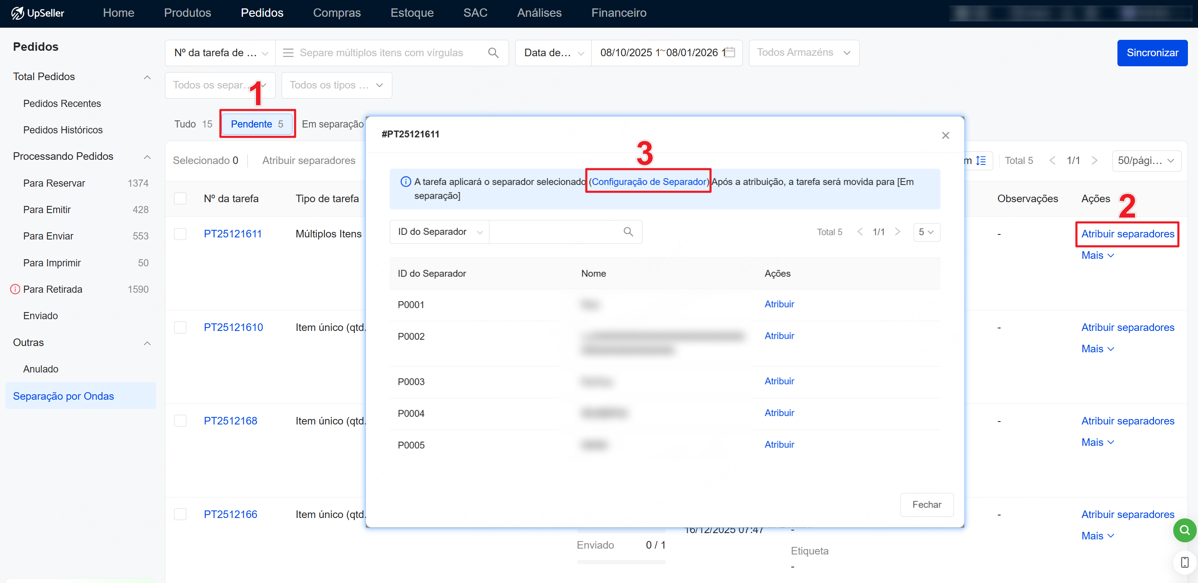The height and width of the screenshot is (583, 1198).
Task: Open the ID do Separador filter dropdown
Action: [x=439, y=232]
